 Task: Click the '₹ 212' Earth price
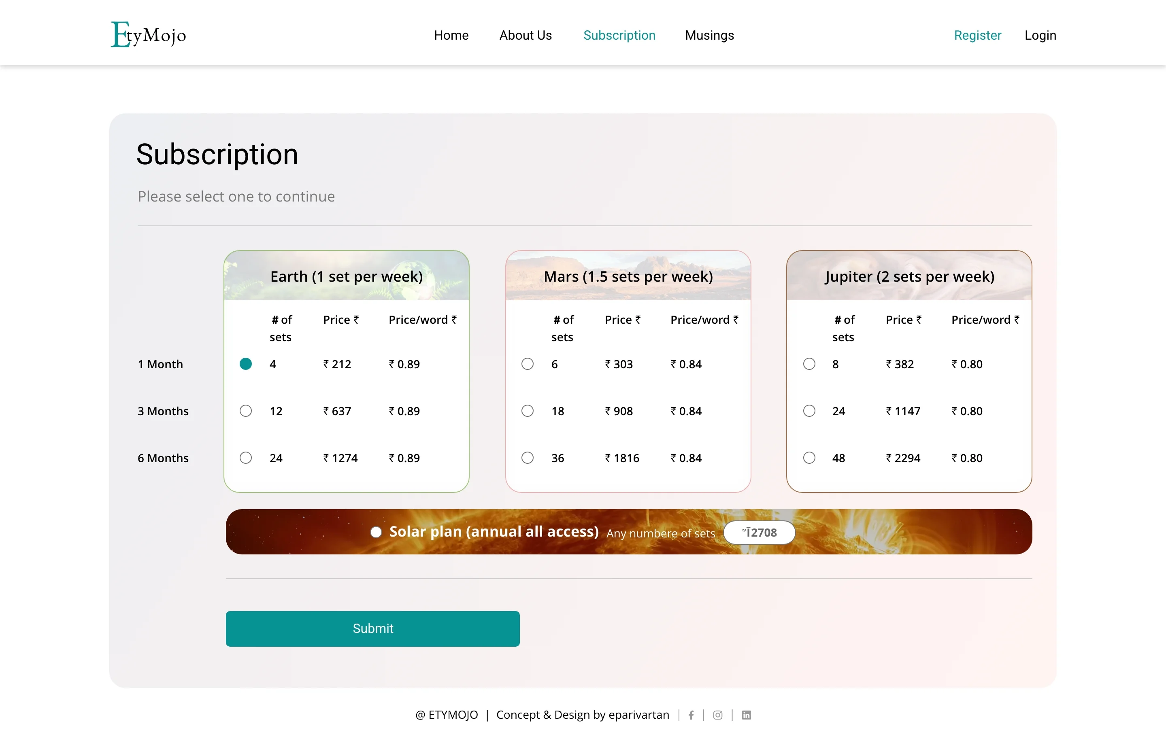pos(337,364)
